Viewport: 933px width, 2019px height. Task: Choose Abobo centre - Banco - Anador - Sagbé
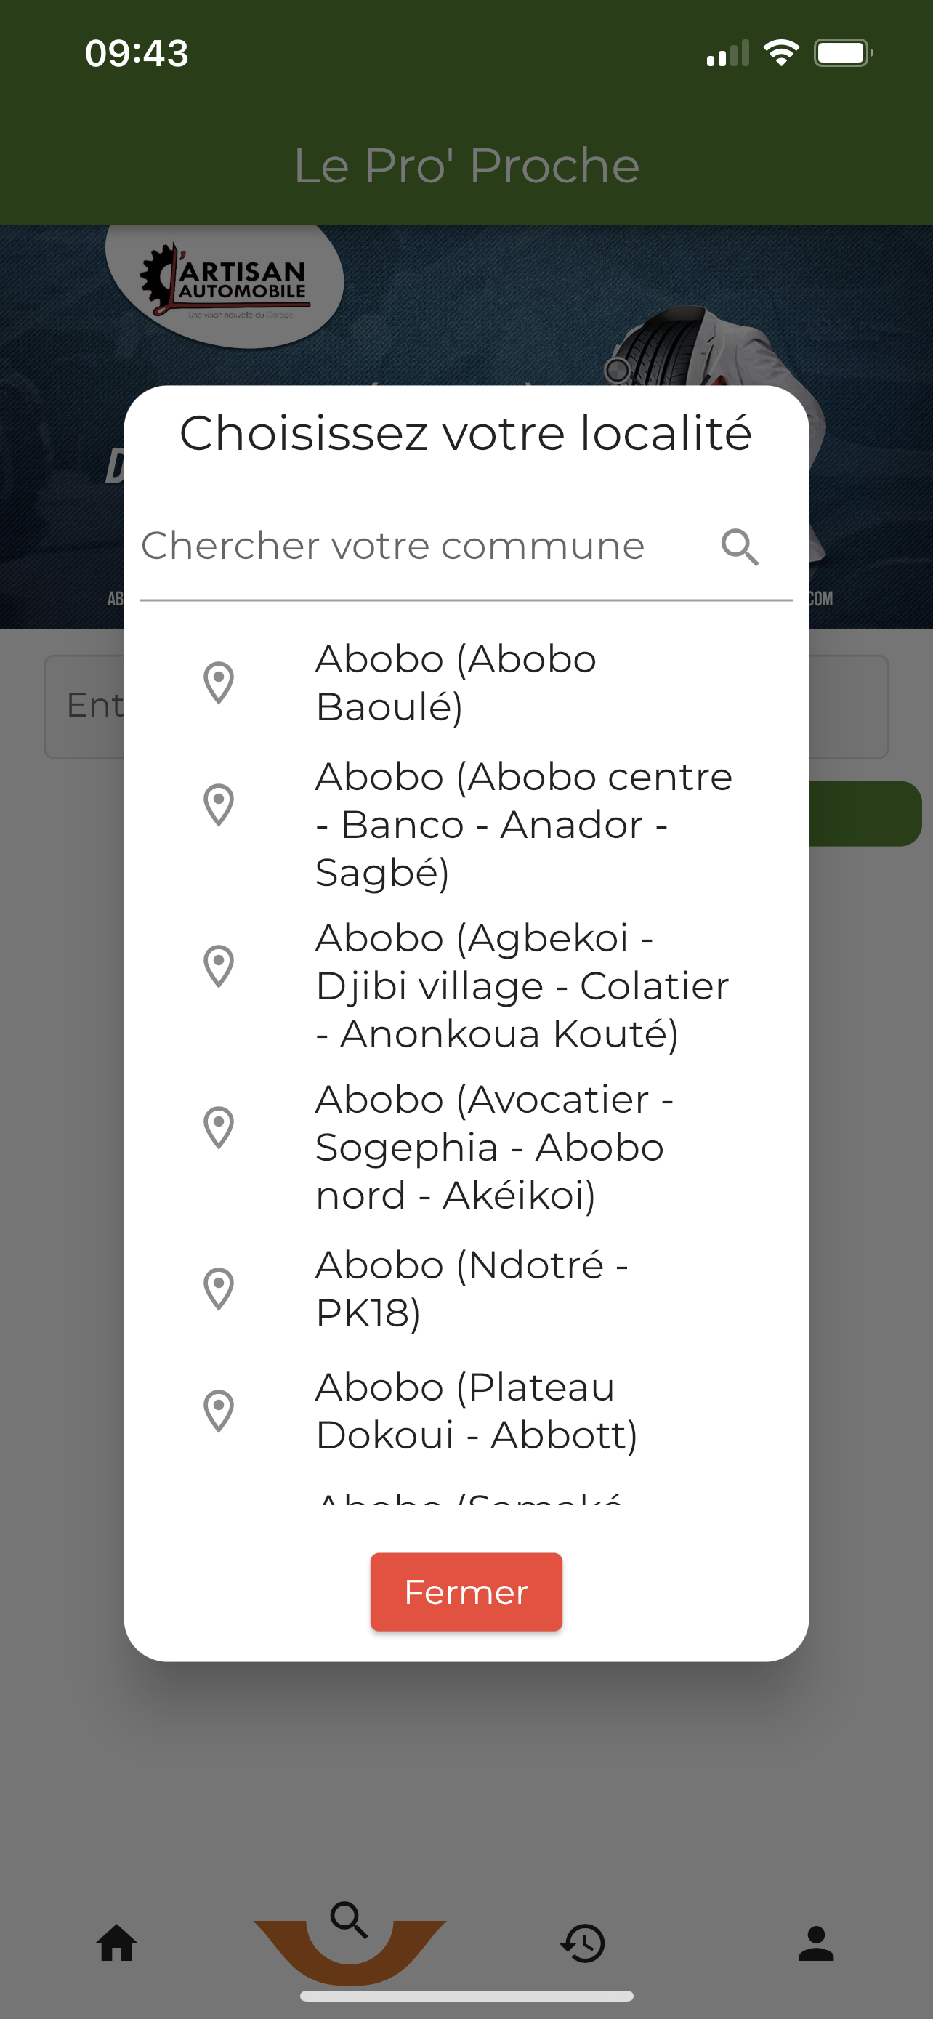pyautogui.click(x=523, y=824)
